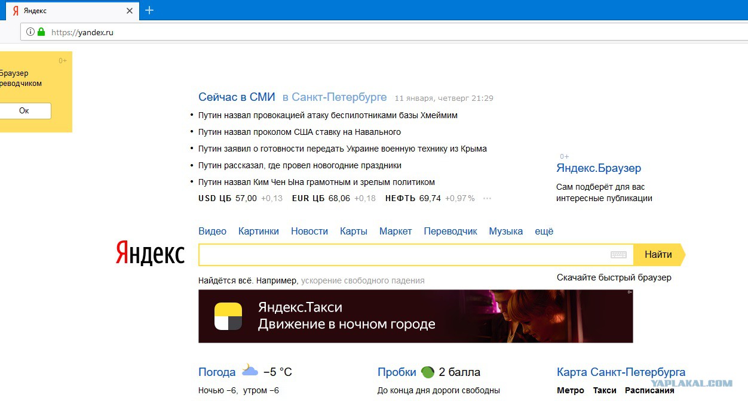Viewport: 748px width, 401px height.
Task: Click the site info icon in address bar
Action: pyautogui.click(x=30, y=32)
